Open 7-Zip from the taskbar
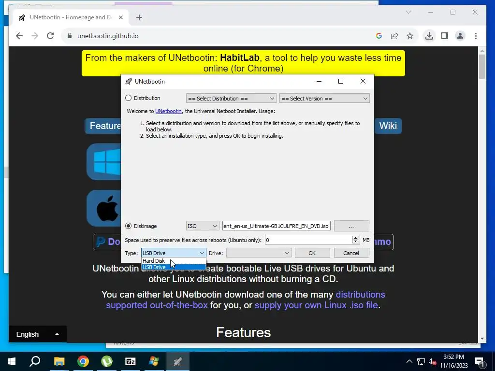 pos(131,361)
